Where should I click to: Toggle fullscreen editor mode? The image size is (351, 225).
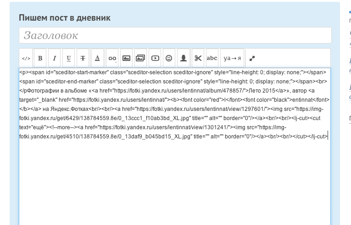pos(252,58)
